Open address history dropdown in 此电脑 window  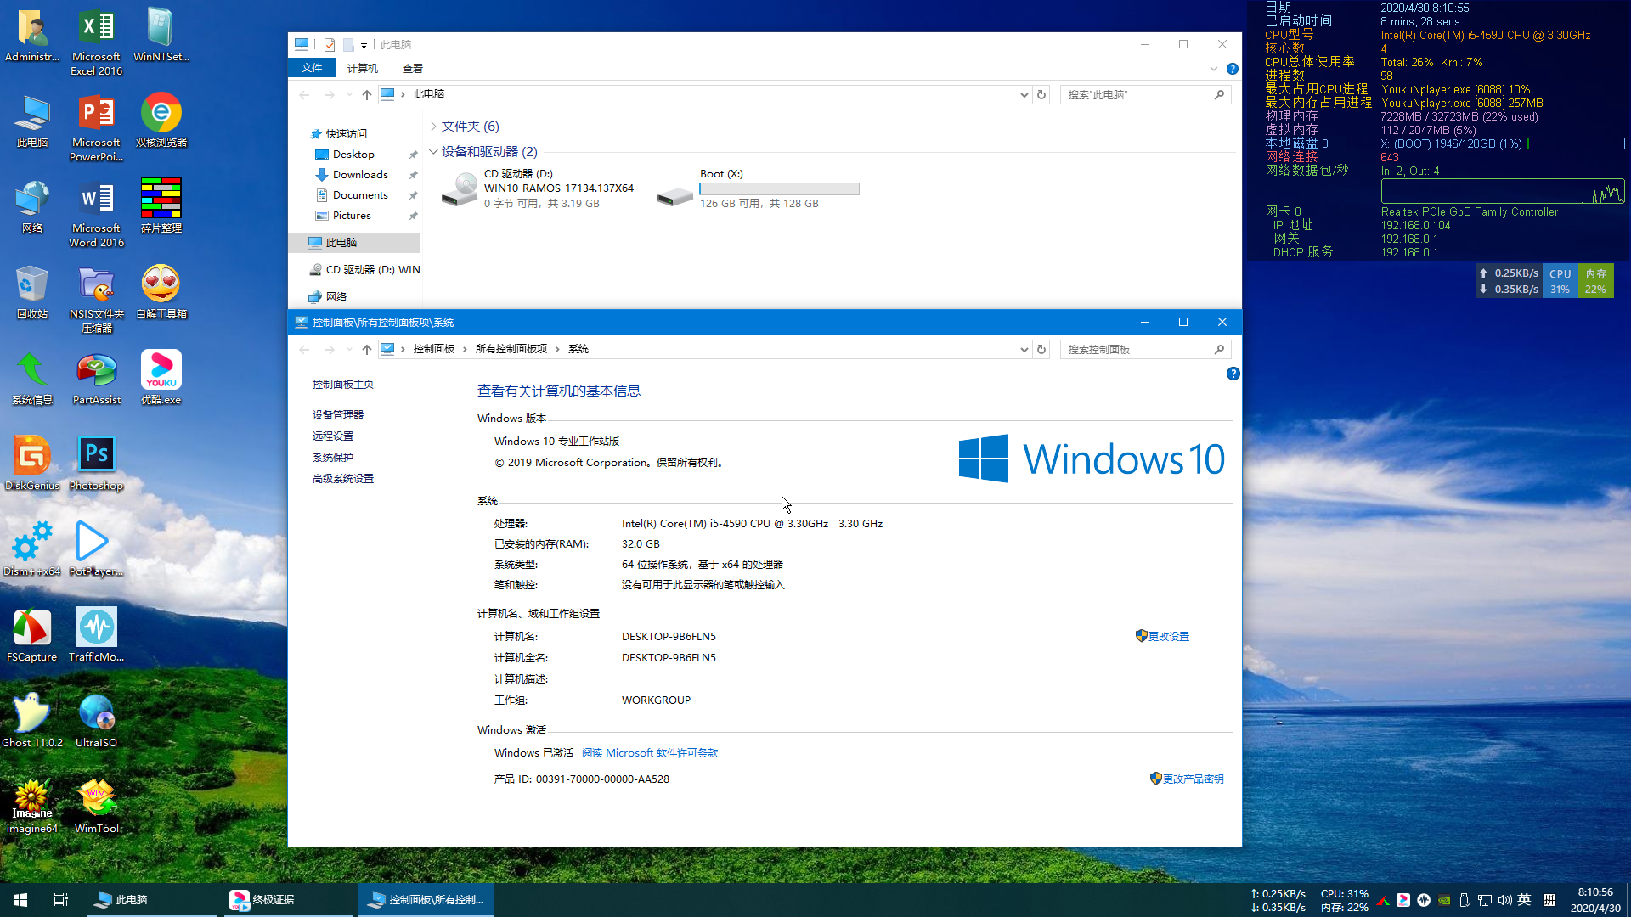[x=1024, y=94]
